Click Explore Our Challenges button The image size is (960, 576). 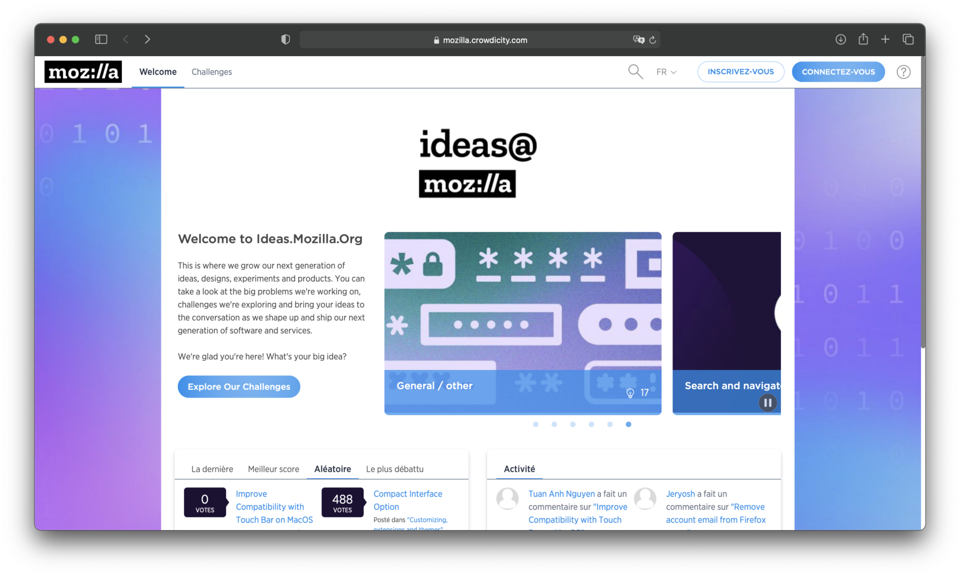(x=239, y=386)
